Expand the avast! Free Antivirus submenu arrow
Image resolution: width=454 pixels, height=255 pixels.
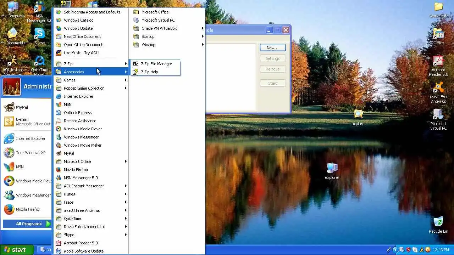[x=126, y=210]
